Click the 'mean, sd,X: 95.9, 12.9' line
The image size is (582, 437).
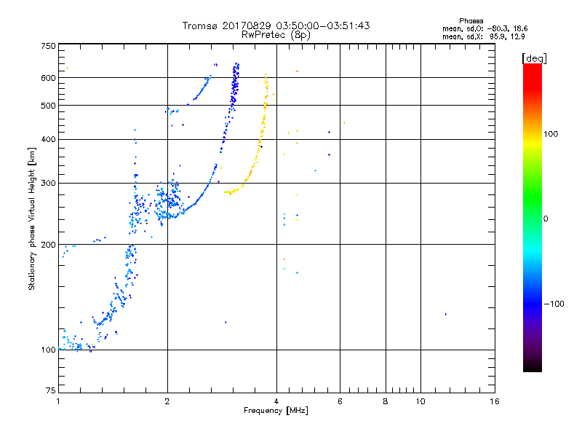coord(483,36)
